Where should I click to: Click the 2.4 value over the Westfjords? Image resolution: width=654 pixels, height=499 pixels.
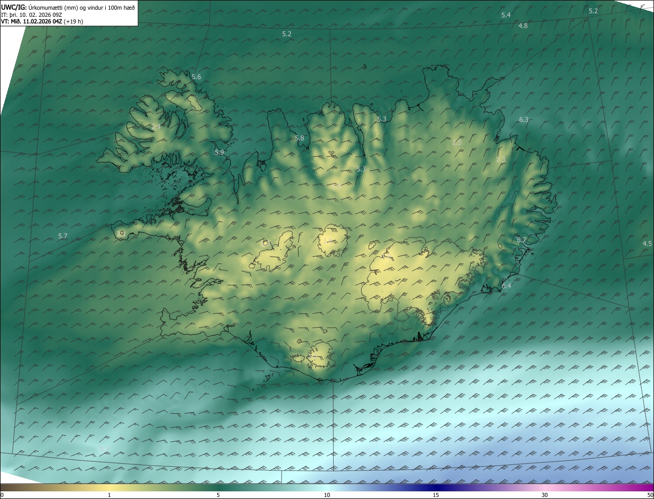click(156, 127)
